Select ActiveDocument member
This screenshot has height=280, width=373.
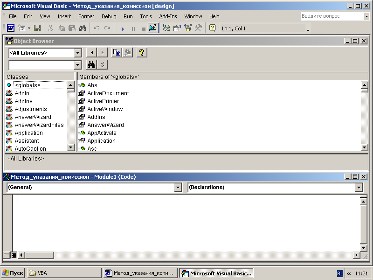[x=108, y=93]
